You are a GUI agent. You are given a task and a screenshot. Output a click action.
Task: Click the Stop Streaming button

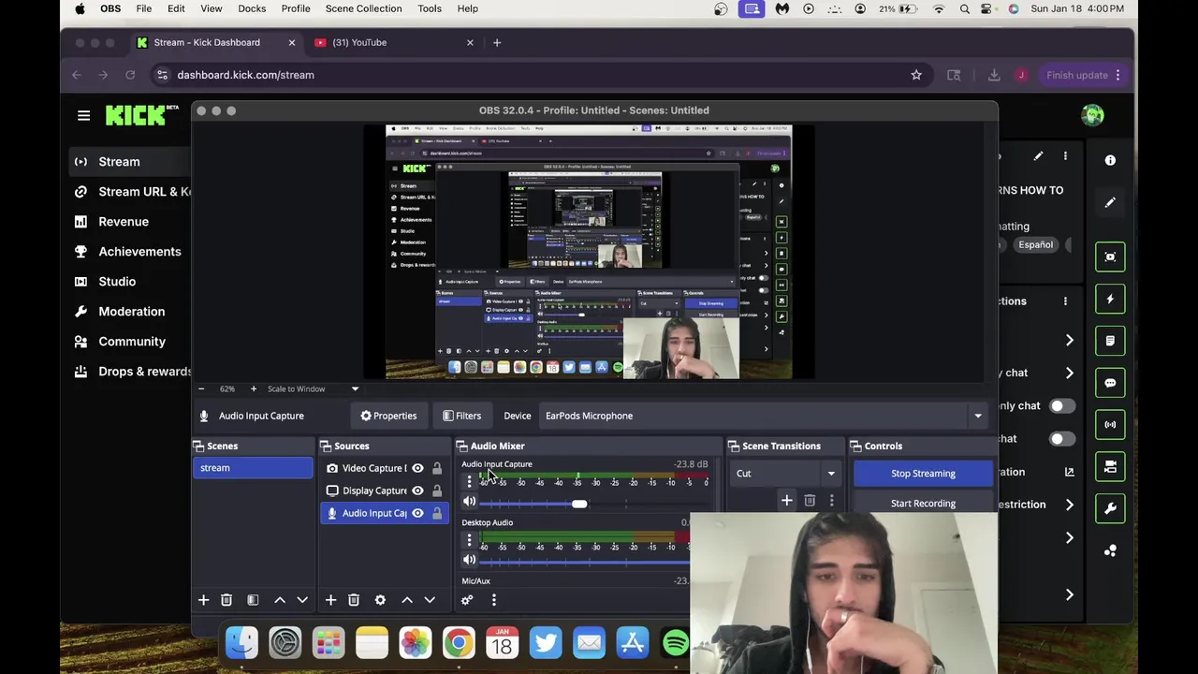923,474
